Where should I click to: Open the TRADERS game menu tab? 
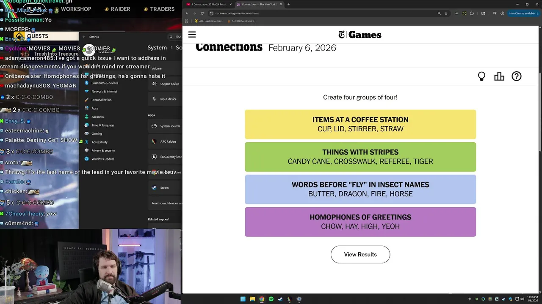pos(162,9)
